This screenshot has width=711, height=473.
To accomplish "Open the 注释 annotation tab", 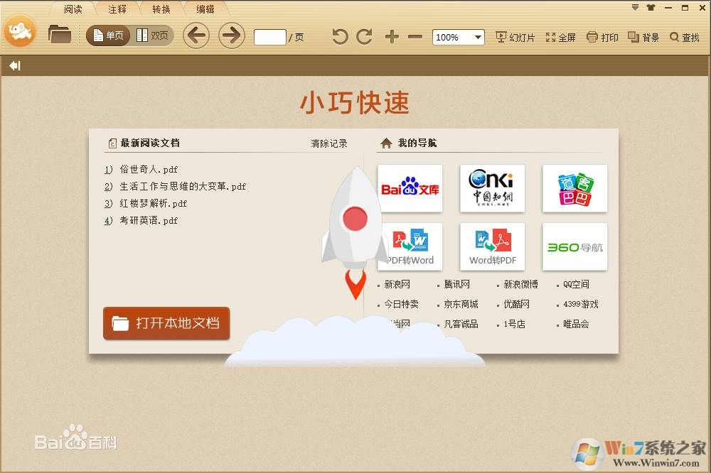I will 116,9.
